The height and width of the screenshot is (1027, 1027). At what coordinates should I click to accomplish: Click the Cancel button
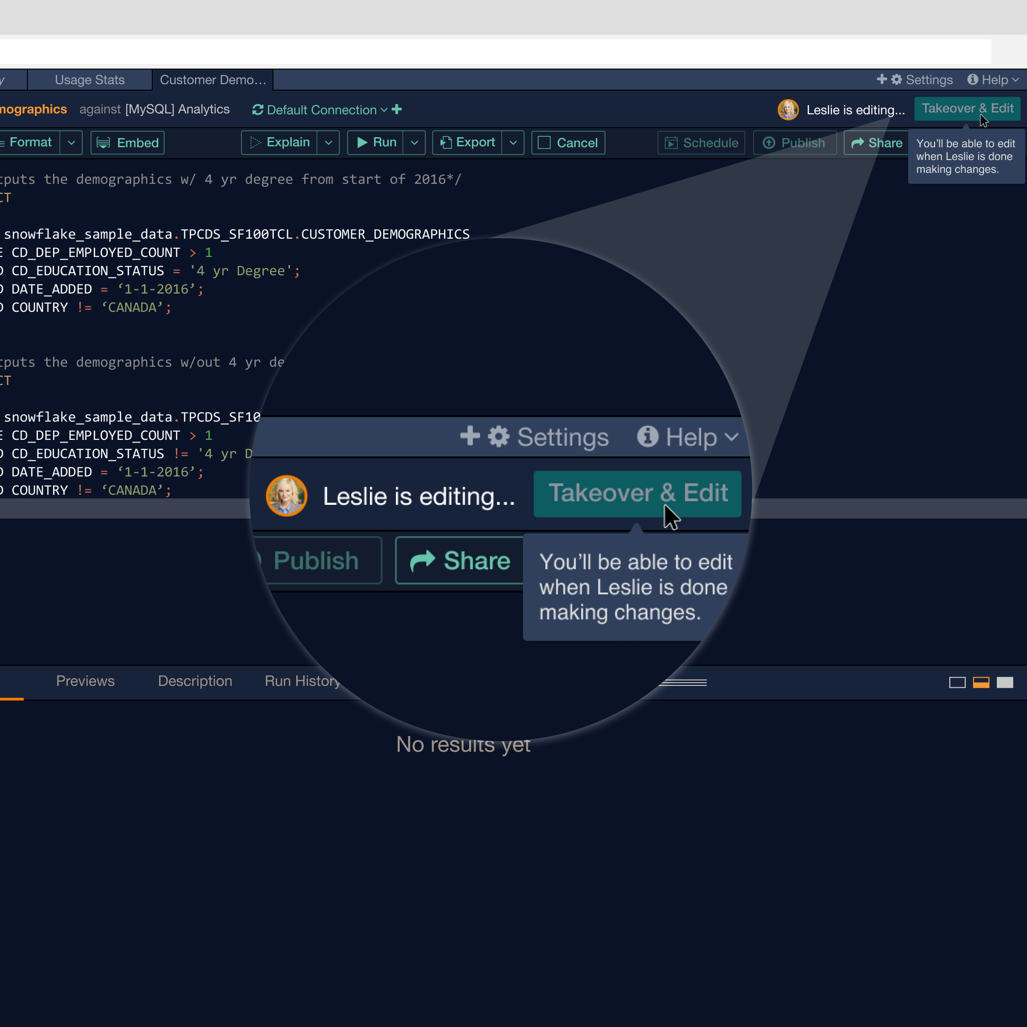(568, 143)
